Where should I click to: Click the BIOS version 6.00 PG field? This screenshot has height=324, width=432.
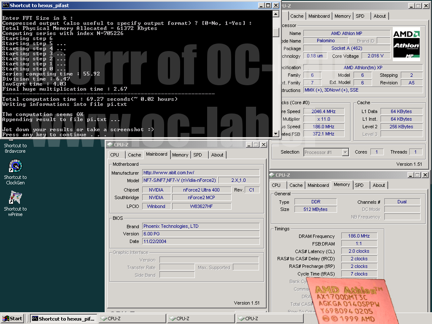[201, 234]
